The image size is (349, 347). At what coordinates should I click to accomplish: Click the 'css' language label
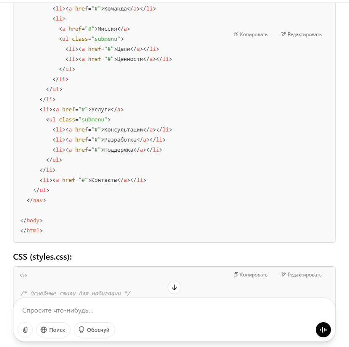point(24,275)
